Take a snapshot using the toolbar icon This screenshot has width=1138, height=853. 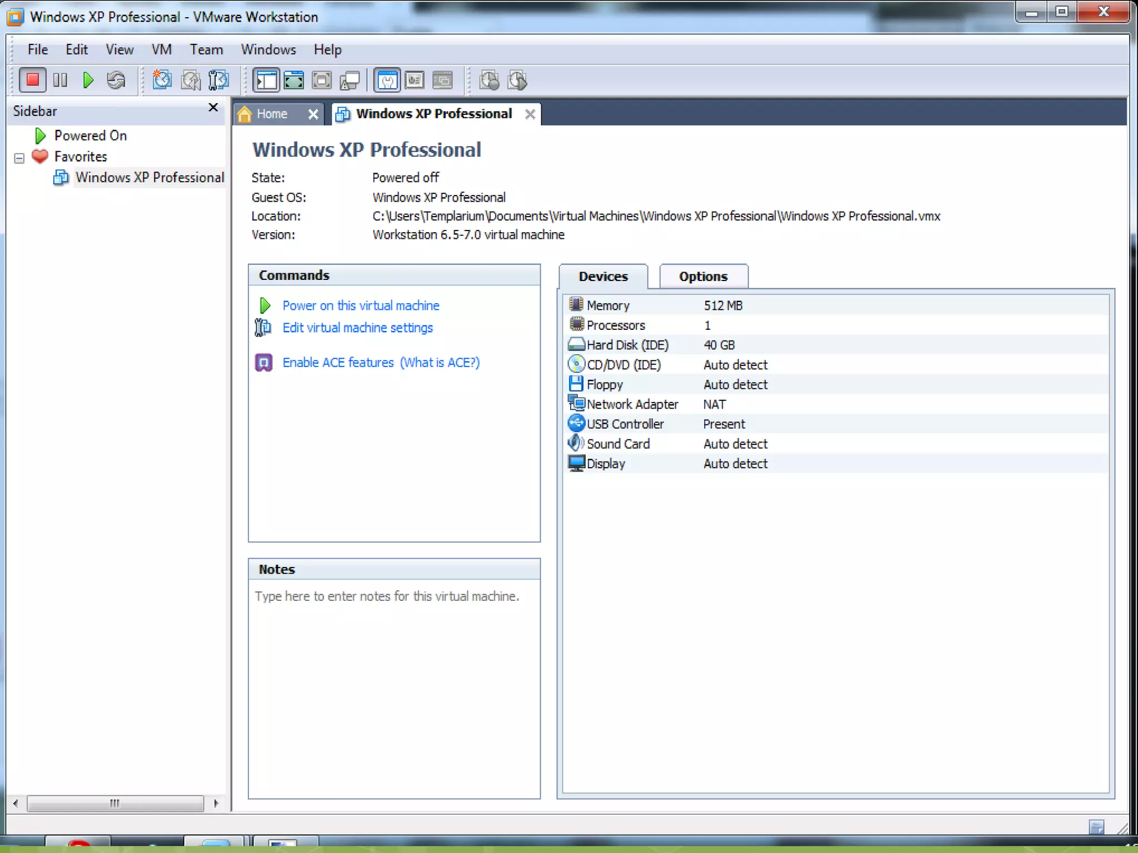(x=162, y=80)
